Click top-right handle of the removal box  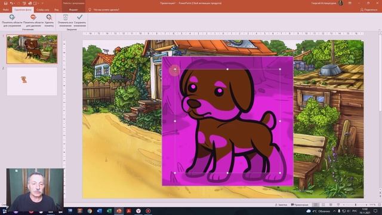[x=280, y=69]
